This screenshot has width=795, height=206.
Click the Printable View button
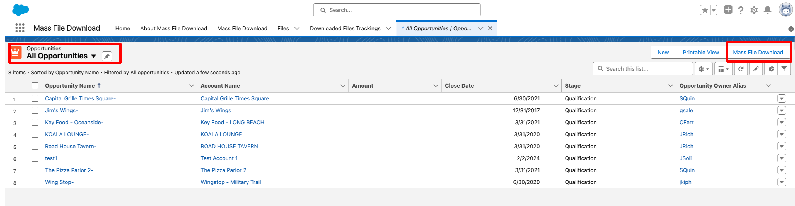(x=700, y=52)
